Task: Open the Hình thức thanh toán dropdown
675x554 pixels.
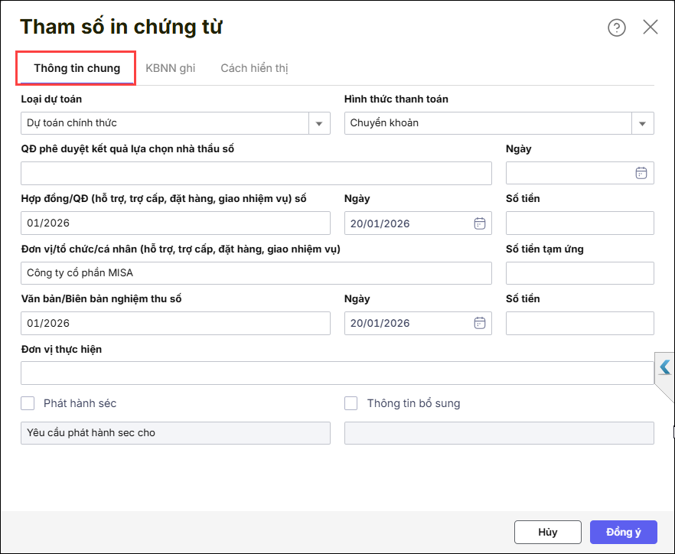Action: (643, 123)
